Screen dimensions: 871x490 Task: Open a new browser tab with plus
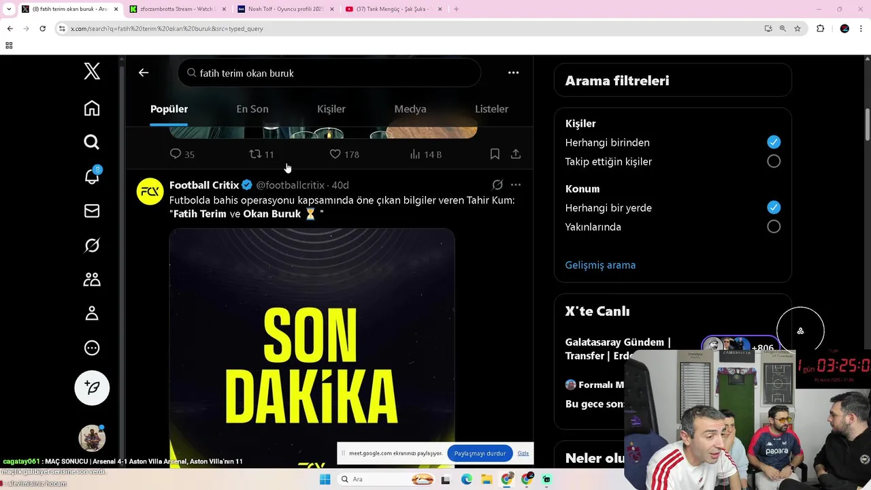point(456,9)
